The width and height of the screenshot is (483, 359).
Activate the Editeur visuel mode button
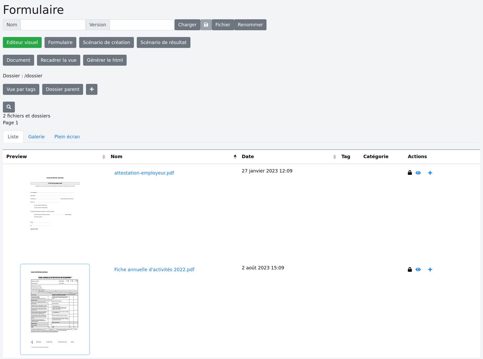click(22, 42)
